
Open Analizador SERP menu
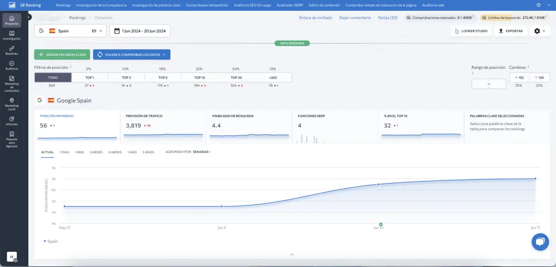pyautogui.click(x=290, y=5)
